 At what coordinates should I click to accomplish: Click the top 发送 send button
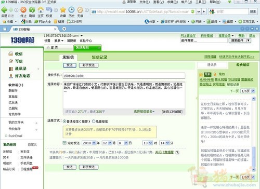70,65
